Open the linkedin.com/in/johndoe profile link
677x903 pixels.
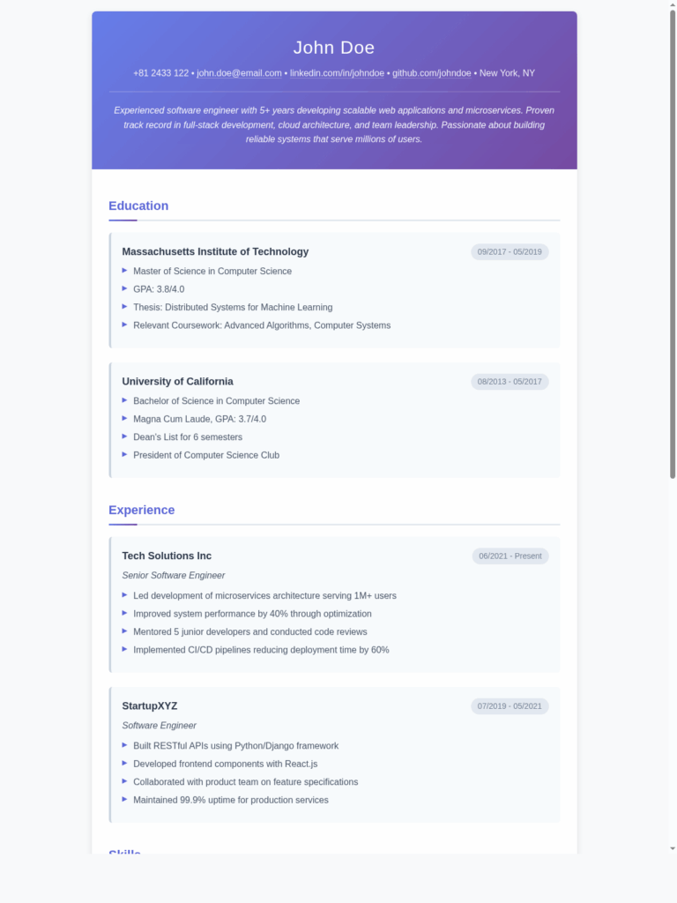[x=337, y=73]
